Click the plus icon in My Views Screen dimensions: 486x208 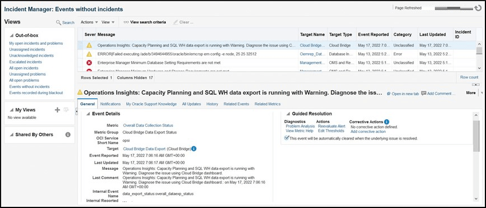click(x=57, y=110)
